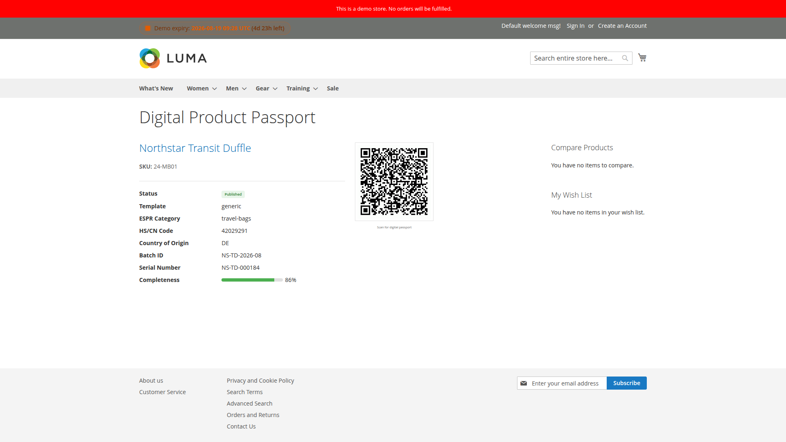
Task: Click the Luma logo icon
Action: (150, 58)
